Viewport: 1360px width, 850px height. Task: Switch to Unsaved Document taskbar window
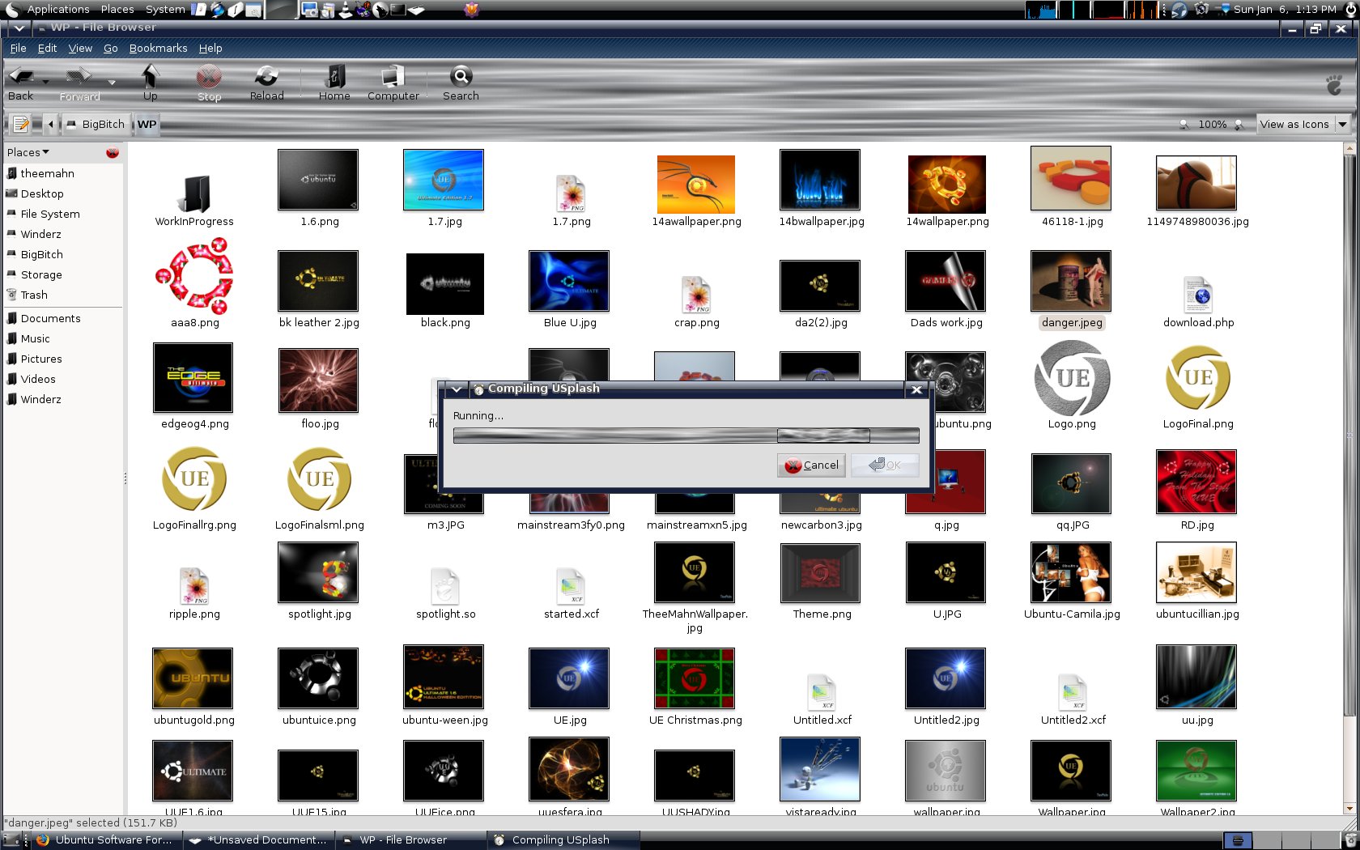tap(258, 840)
